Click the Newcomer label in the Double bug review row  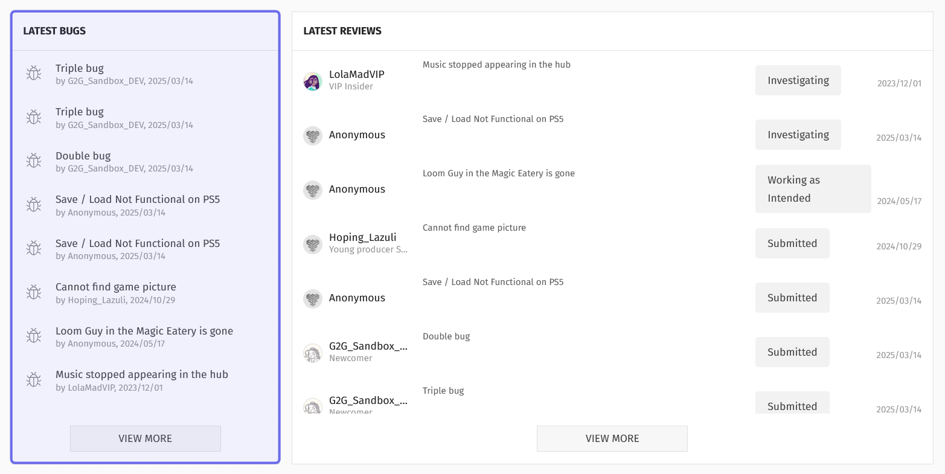351,358
